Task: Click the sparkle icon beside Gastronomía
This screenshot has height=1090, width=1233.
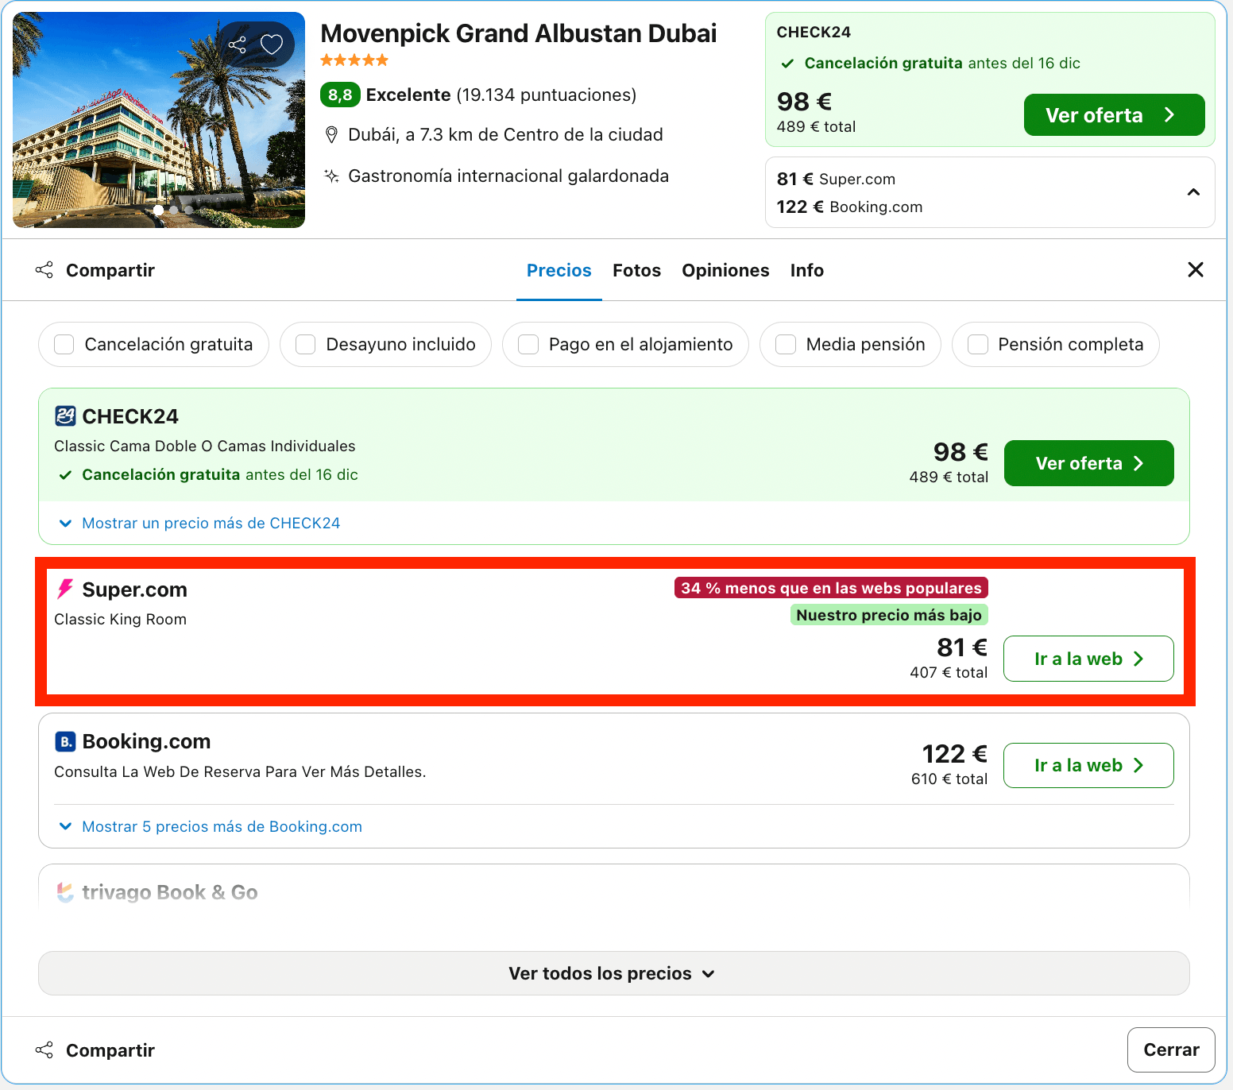Action: pos(332,176)
